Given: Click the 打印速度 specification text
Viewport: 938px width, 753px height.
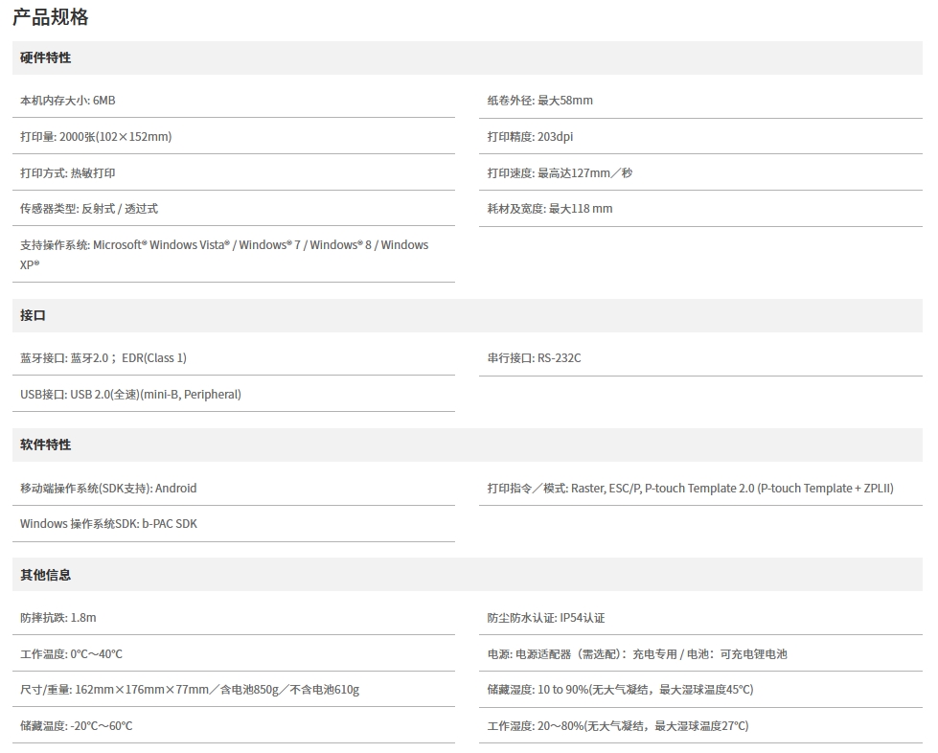Looking at the screenshot, I should (x=560, y=173).
